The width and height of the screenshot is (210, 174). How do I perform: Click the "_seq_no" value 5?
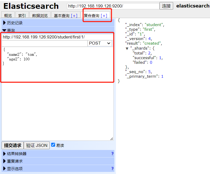149,72
